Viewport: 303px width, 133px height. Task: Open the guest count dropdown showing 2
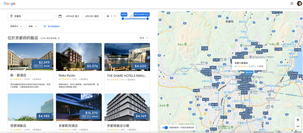pos(111,16)
